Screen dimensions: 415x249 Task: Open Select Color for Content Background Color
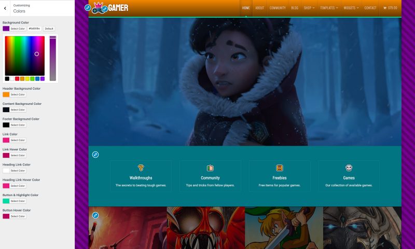[x=18, y=109]
